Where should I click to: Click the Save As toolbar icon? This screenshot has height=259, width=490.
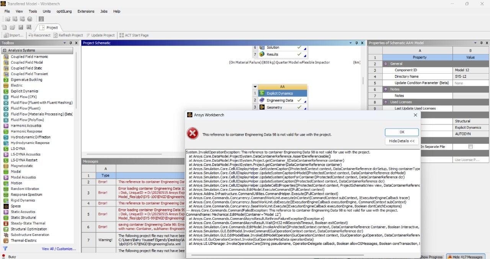[x=29, y=27]
